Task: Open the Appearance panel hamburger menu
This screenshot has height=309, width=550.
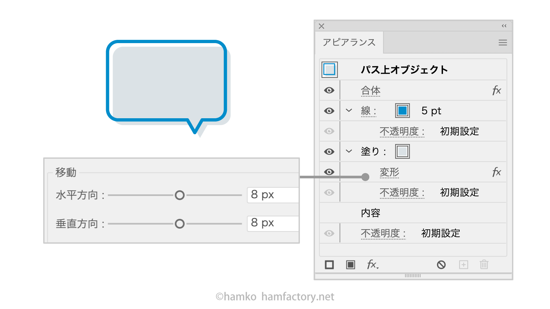Action: click(503, 43)
